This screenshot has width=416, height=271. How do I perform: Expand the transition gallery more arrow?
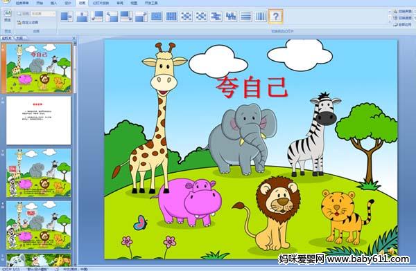(390, 24)
